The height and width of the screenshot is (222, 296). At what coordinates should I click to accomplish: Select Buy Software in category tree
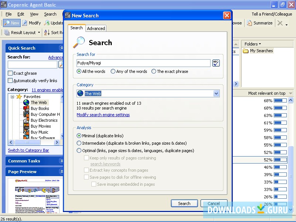[43, 138]
